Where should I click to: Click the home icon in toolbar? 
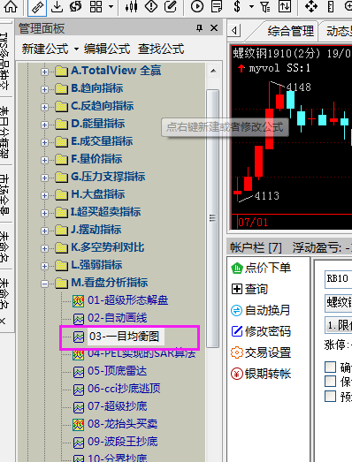(x=10, y=6)
